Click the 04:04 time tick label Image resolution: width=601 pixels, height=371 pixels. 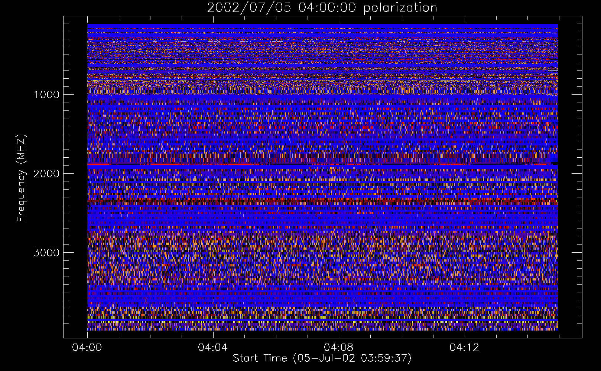click(212, 348)
